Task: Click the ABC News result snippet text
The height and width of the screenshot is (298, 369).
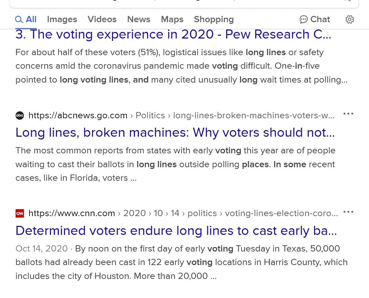Action: pyautogui.click(x=175, y=164)
